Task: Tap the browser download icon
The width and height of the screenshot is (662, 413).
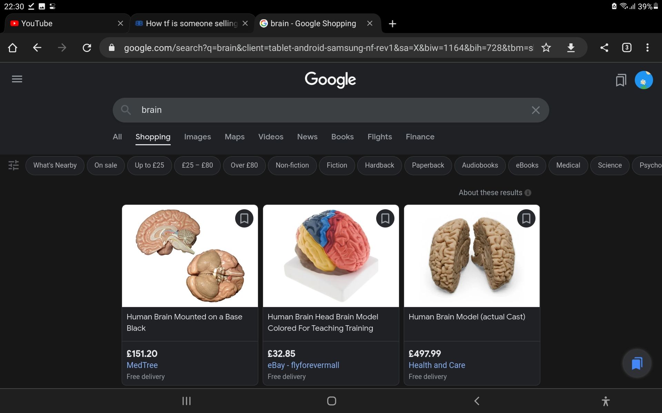Action: (571, 47)
